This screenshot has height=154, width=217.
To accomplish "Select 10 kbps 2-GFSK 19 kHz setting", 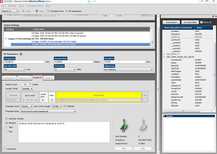I will [80, 44].
